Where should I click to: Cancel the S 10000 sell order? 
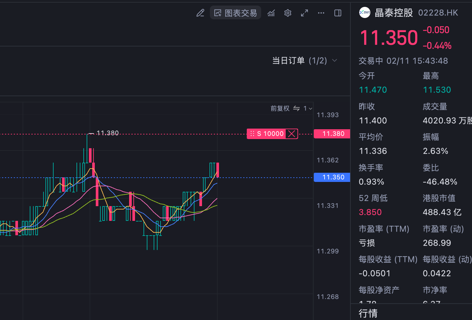click(x=292, y=134)
